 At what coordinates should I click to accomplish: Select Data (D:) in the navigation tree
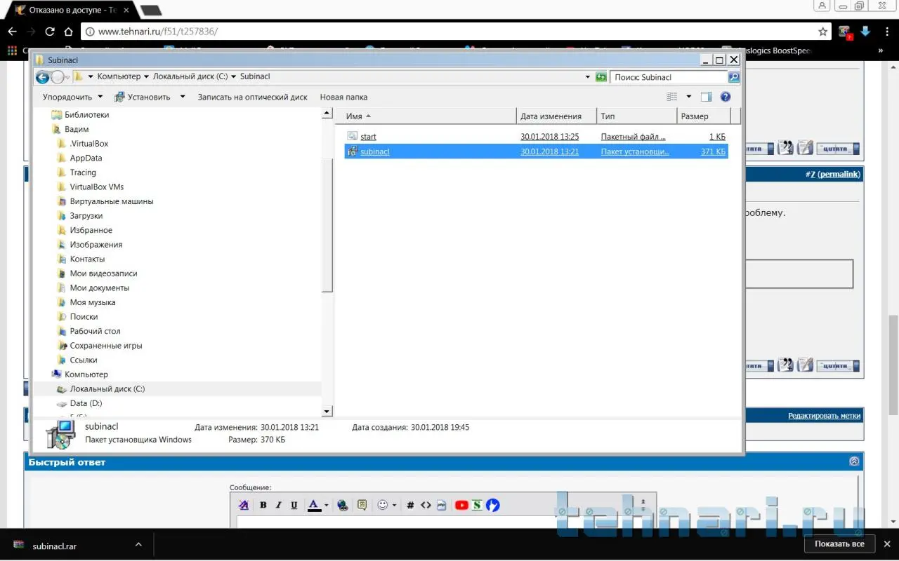[86, 403]
